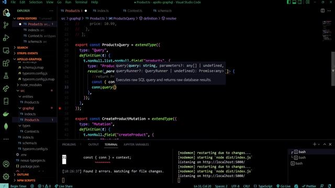Collapse the Open Editors section
This screenshot has height=188, width=335.
tap(27, 18)
